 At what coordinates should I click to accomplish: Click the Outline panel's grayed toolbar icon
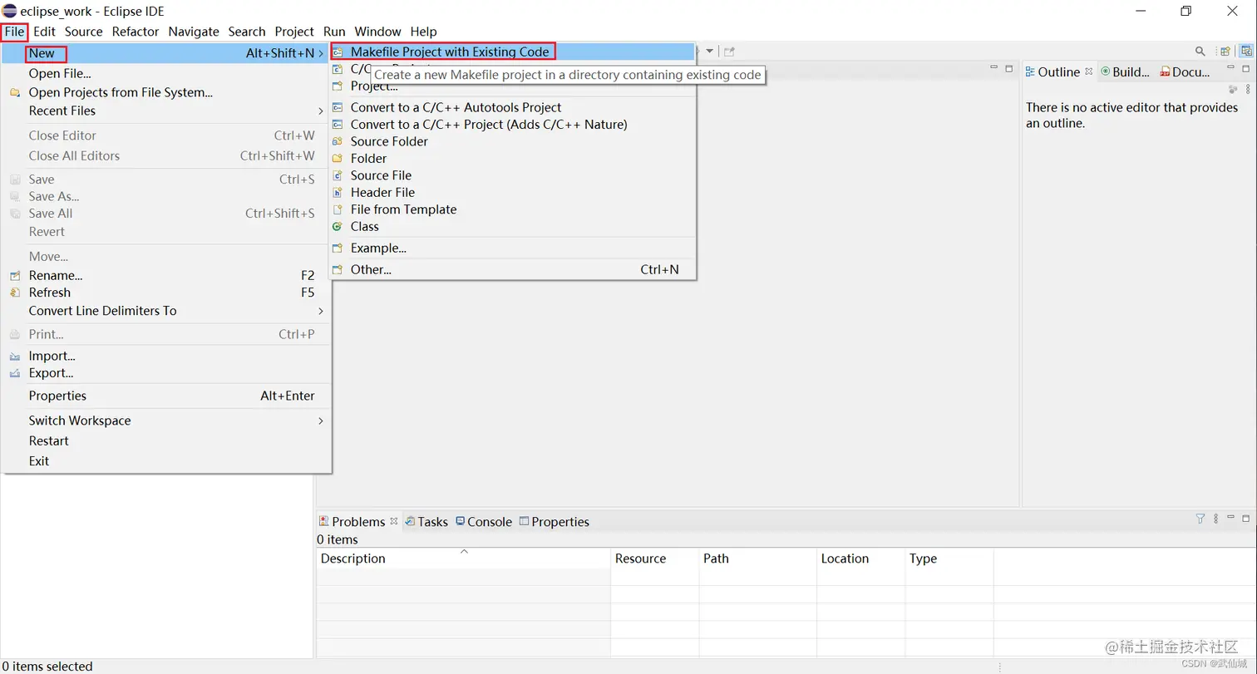pyautogui.click(x=1233, y=89)
